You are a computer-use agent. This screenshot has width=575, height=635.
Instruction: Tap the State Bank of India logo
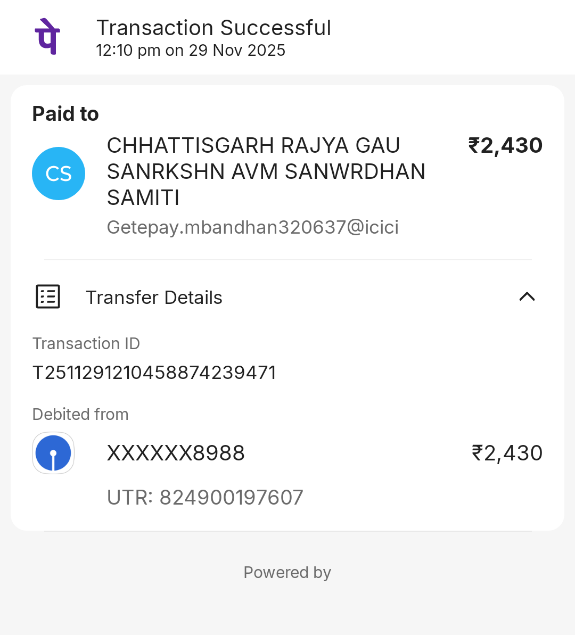click(53, 453)
